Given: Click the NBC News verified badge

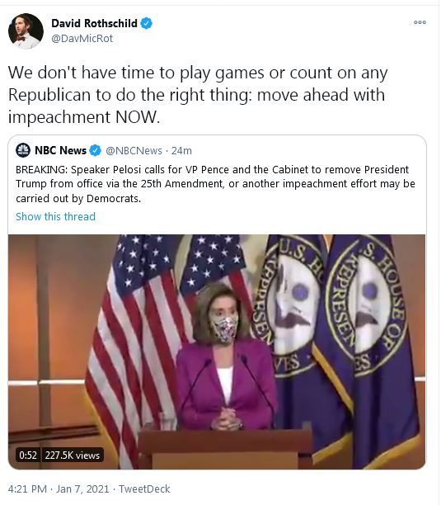Looking at the screenshot, I should 96,150.
